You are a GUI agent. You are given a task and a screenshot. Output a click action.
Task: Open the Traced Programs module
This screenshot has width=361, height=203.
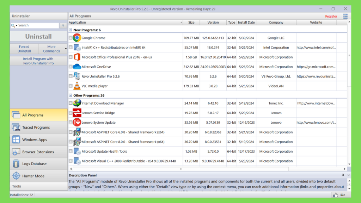39,127
